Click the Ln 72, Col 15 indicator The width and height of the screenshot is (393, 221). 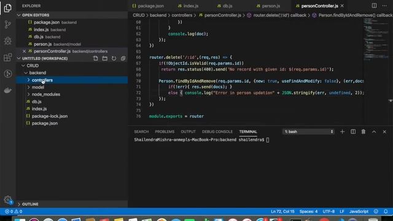282,211
